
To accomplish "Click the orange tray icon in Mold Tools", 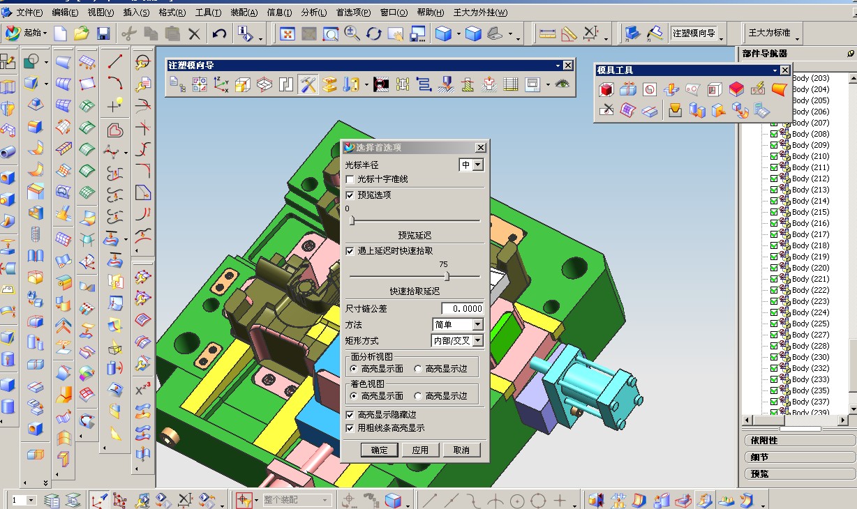I will 675,110.
